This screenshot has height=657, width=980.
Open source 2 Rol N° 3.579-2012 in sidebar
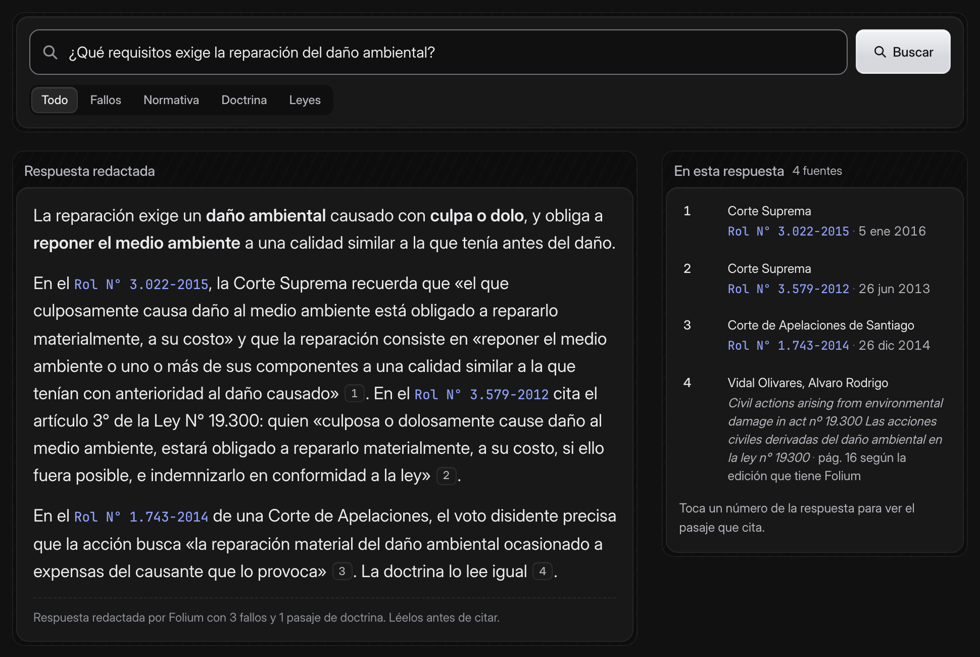pos(788,289)
